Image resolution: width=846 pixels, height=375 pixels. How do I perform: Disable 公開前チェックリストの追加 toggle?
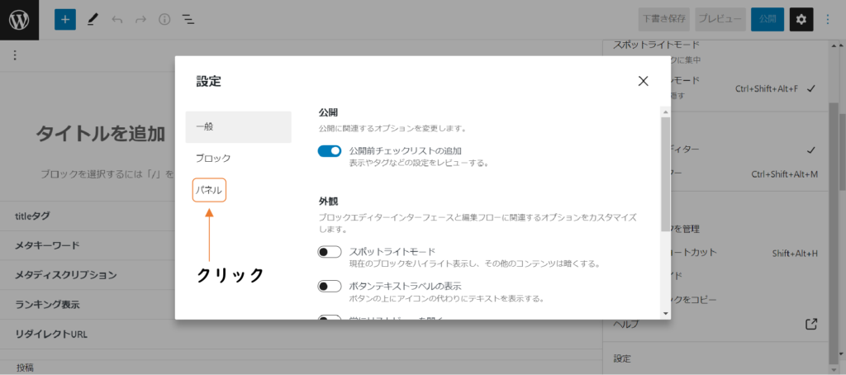(x=329, y=151)
